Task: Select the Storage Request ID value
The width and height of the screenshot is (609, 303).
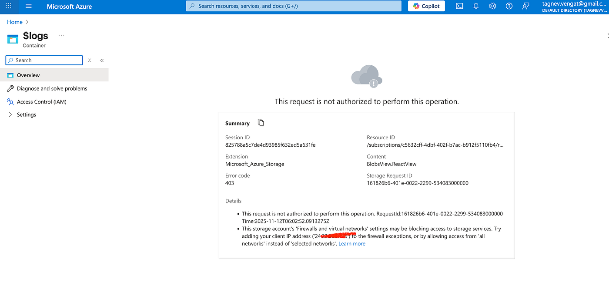Action: [x=418, y=183]
